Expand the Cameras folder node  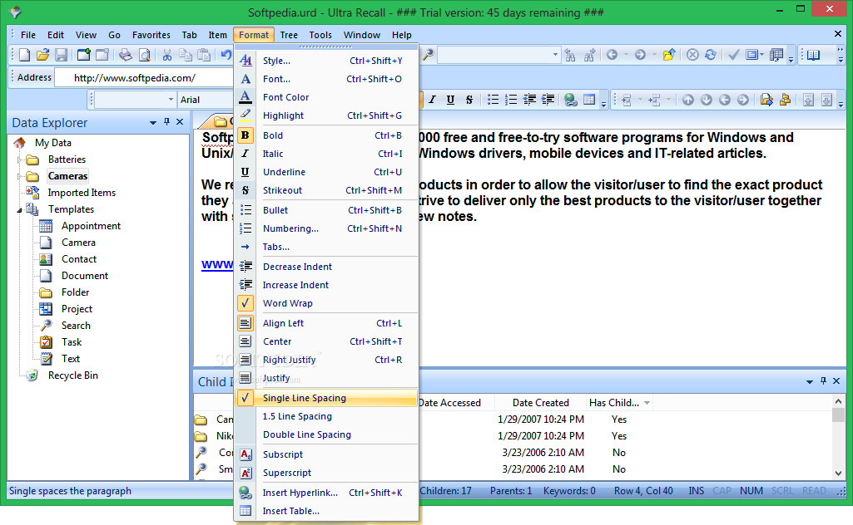pos(19,176)
